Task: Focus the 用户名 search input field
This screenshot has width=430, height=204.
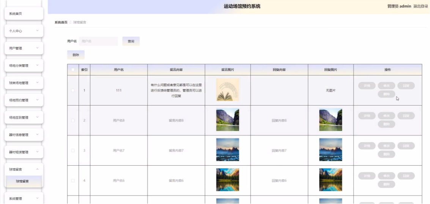Action: [98, 41]
